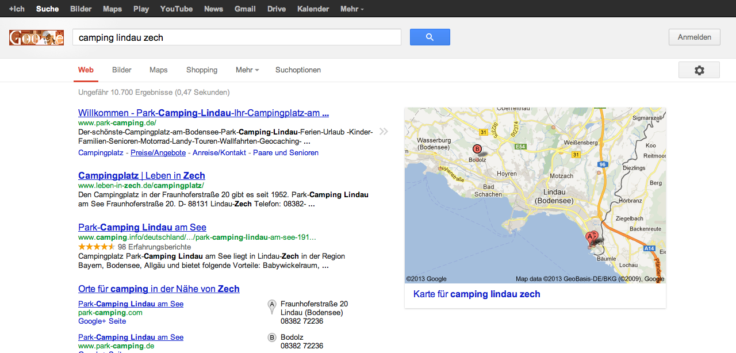Click map marker B near Bodolz
The height and width of the screenshot is (353, 736).
477,149
